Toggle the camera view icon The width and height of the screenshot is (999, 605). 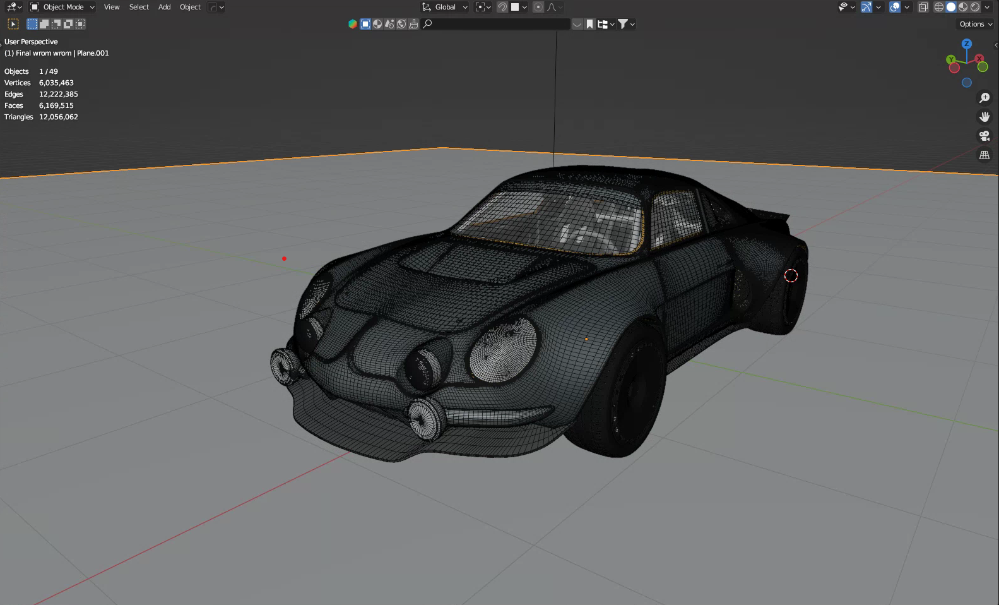click(984, 136)
